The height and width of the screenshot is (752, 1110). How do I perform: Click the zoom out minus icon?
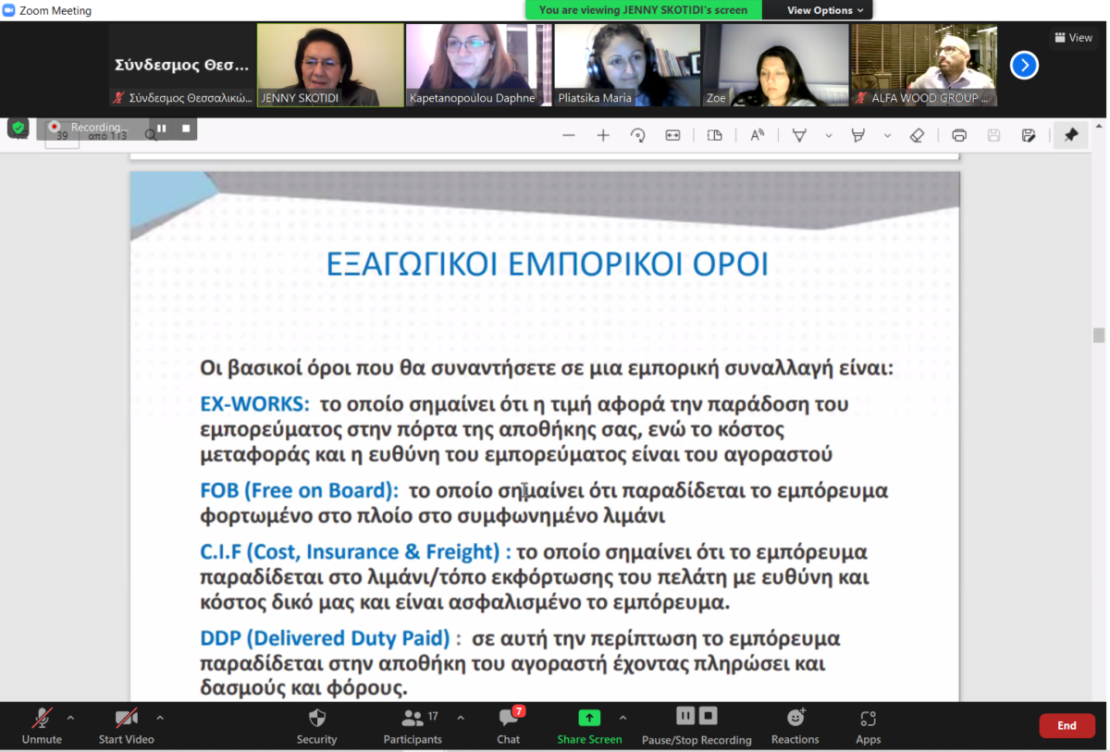(569, 135)
